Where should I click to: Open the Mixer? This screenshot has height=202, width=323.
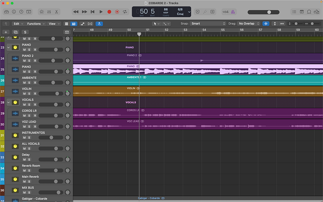tap(49, 12)
